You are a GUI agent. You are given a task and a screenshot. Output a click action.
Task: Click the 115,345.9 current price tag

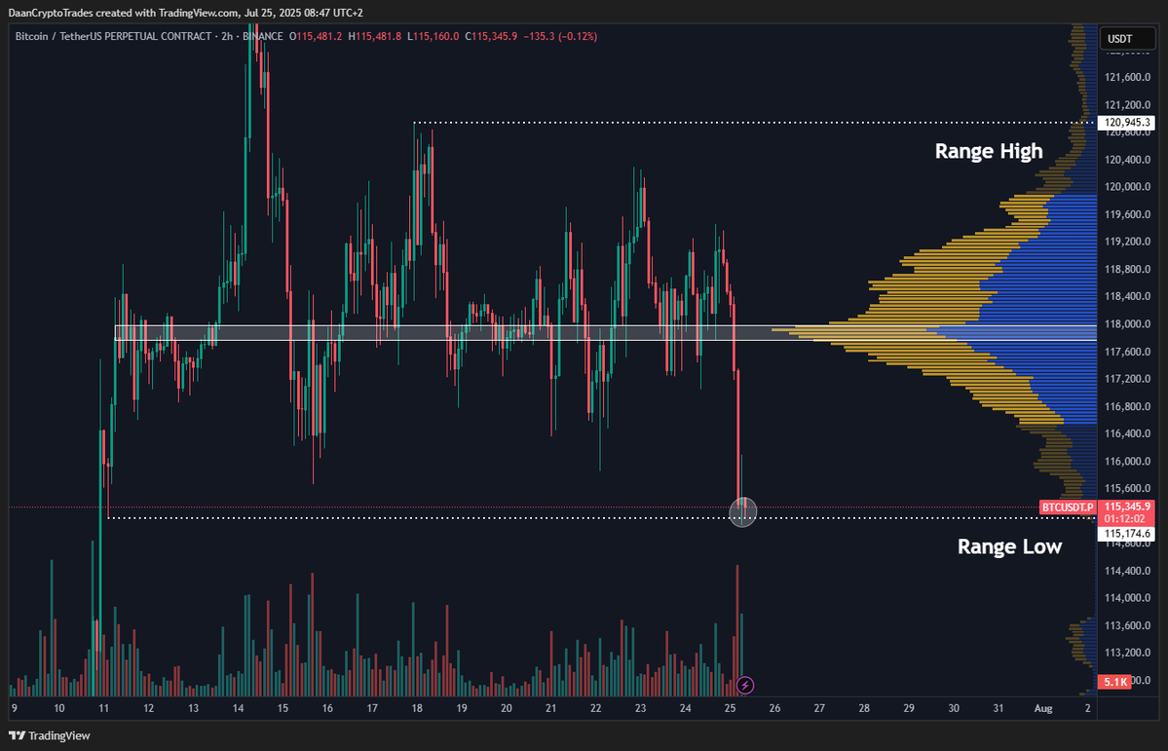(1127, 507)
